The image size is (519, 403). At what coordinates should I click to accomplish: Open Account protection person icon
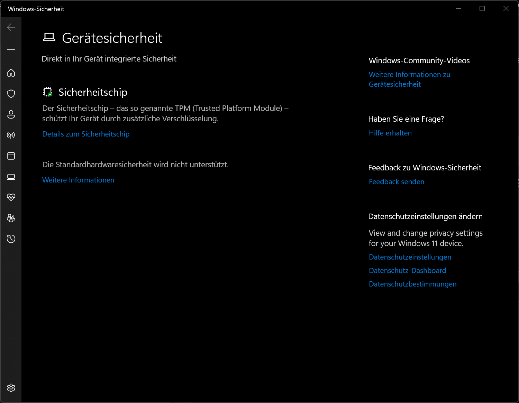tap(11, 114)
